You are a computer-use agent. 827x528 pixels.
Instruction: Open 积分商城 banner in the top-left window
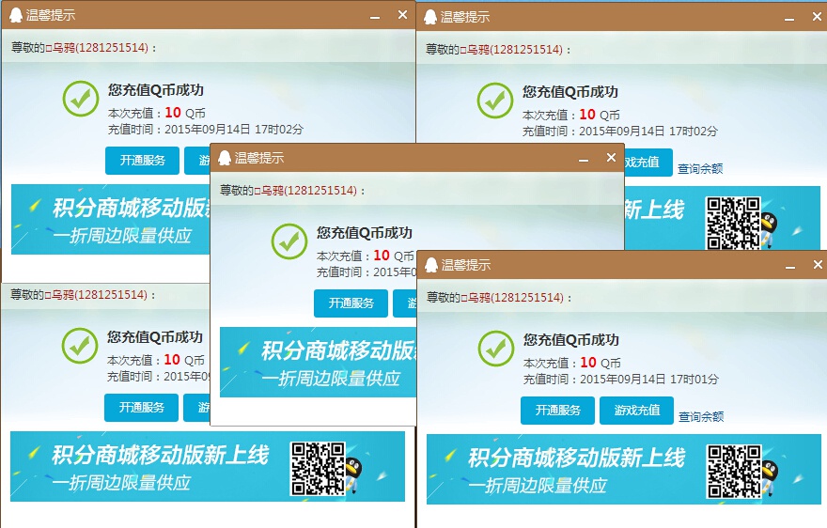[111, 220]
